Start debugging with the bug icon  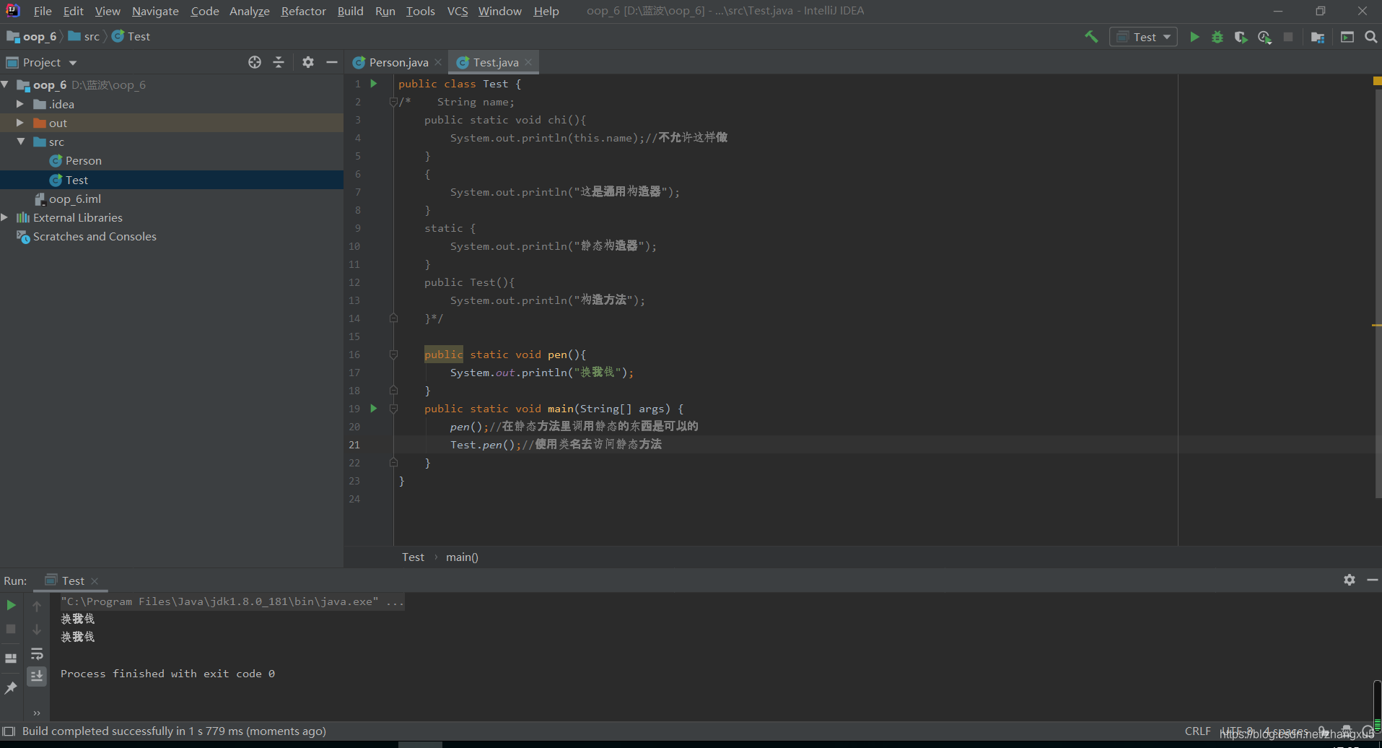tap(1217, 37)
